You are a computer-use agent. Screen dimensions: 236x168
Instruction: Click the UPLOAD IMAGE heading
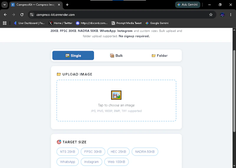pos(77,74)
